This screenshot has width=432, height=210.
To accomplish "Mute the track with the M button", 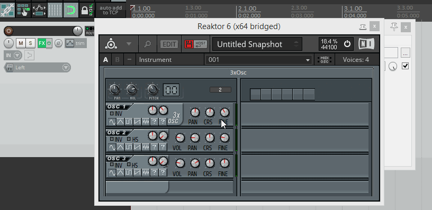I will [21, 43].
